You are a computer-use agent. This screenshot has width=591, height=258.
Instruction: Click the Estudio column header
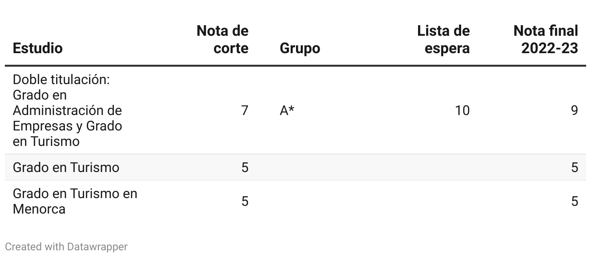click(38, 48)
